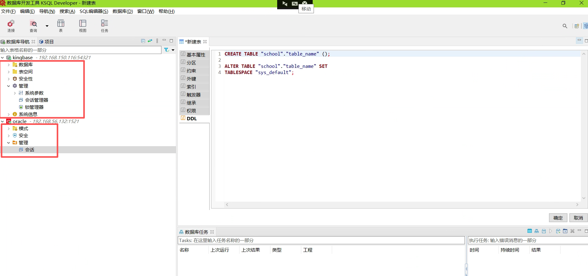Click the link-with-editor arrows icon
The width and height of the screenshot is (588, 276).
click(x=150, y=41)
